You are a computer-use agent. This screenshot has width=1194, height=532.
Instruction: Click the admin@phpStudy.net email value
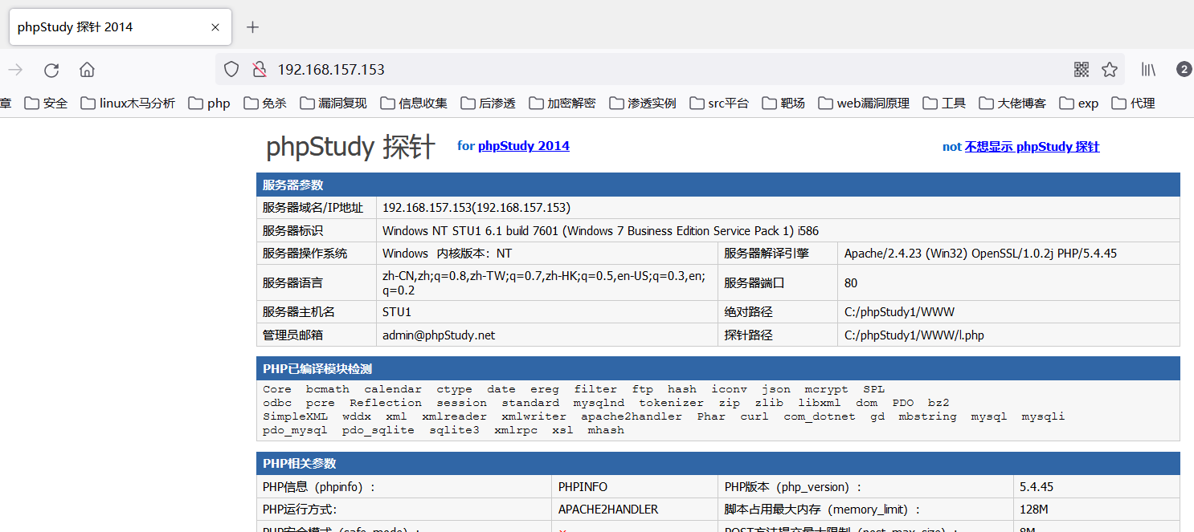439,335
